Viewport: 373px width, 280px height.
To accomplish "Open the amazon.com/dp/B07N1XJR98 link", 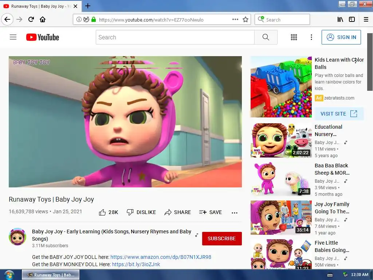I will (x=161, y=257).
